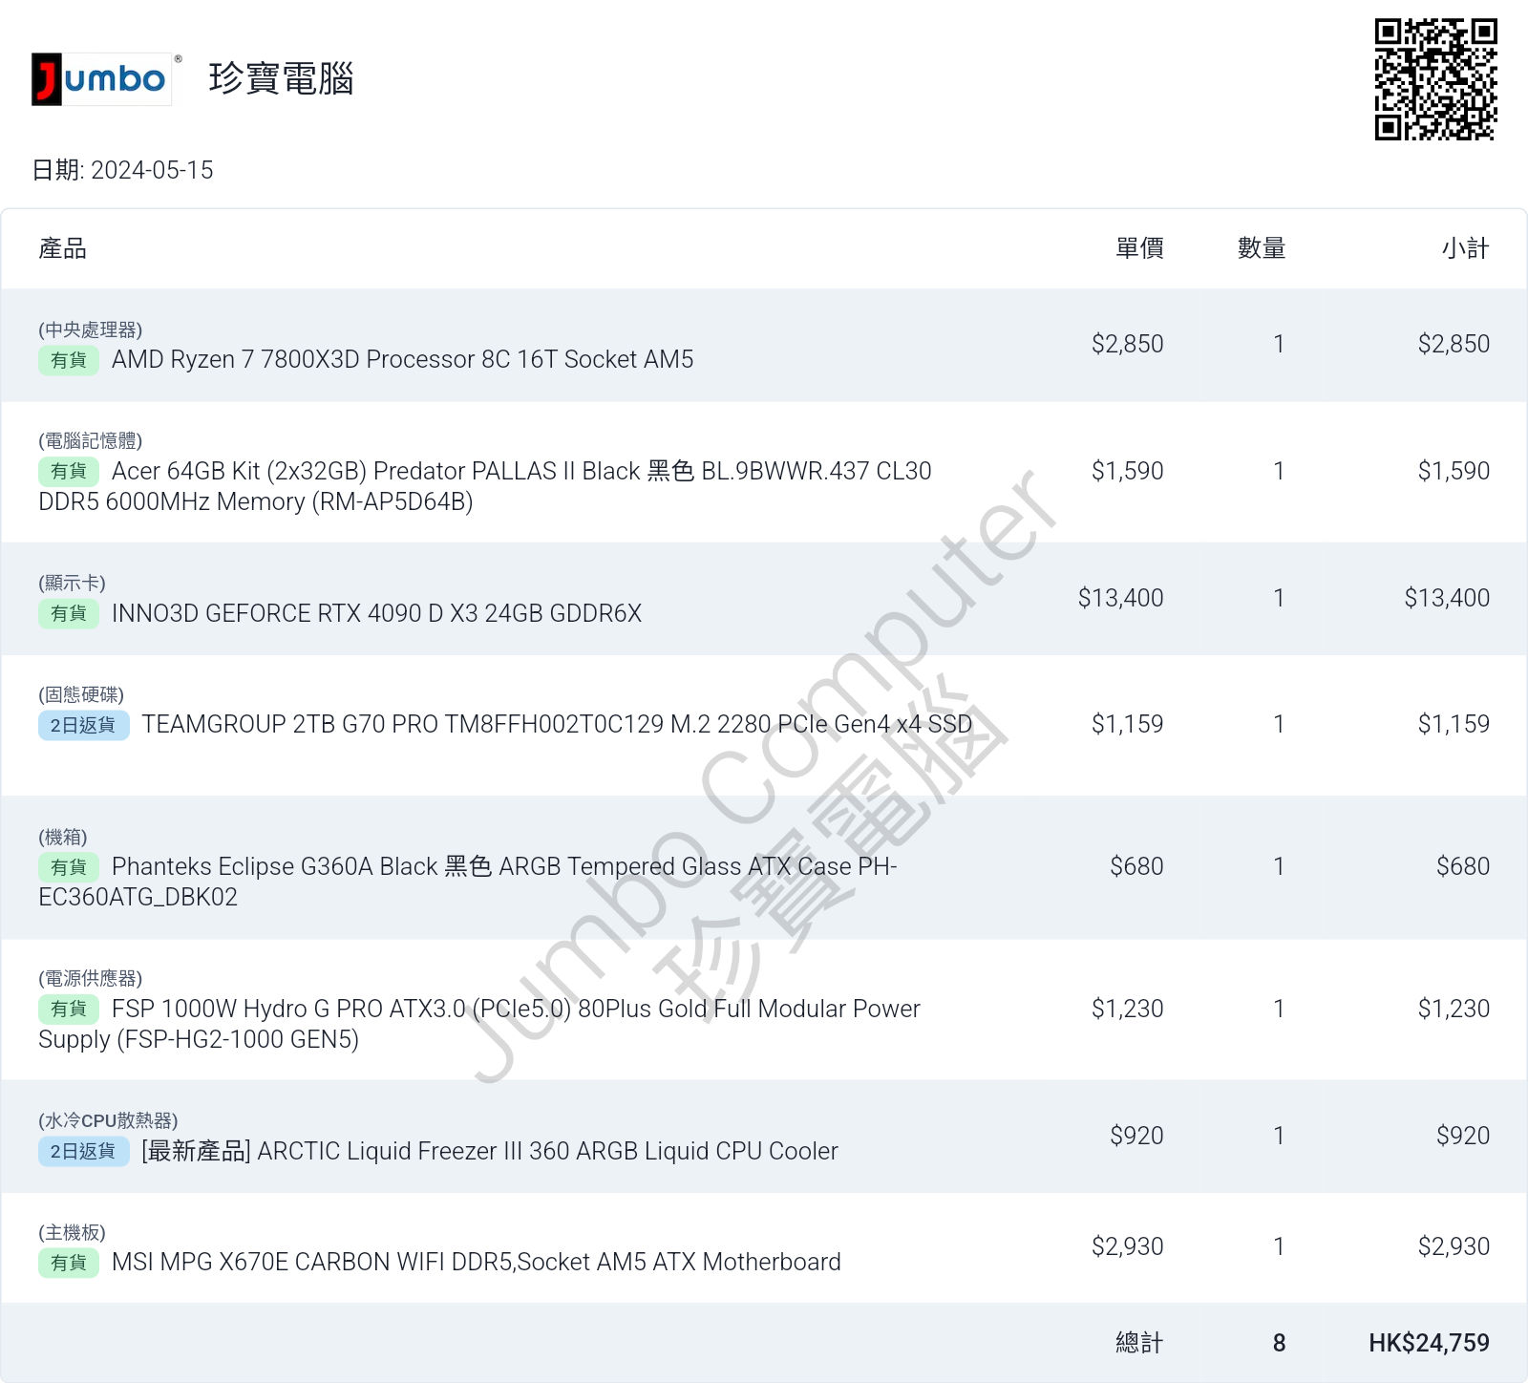
Task: Click the (水冷CPU散熱器) category label
Action: click(108, 1120)
